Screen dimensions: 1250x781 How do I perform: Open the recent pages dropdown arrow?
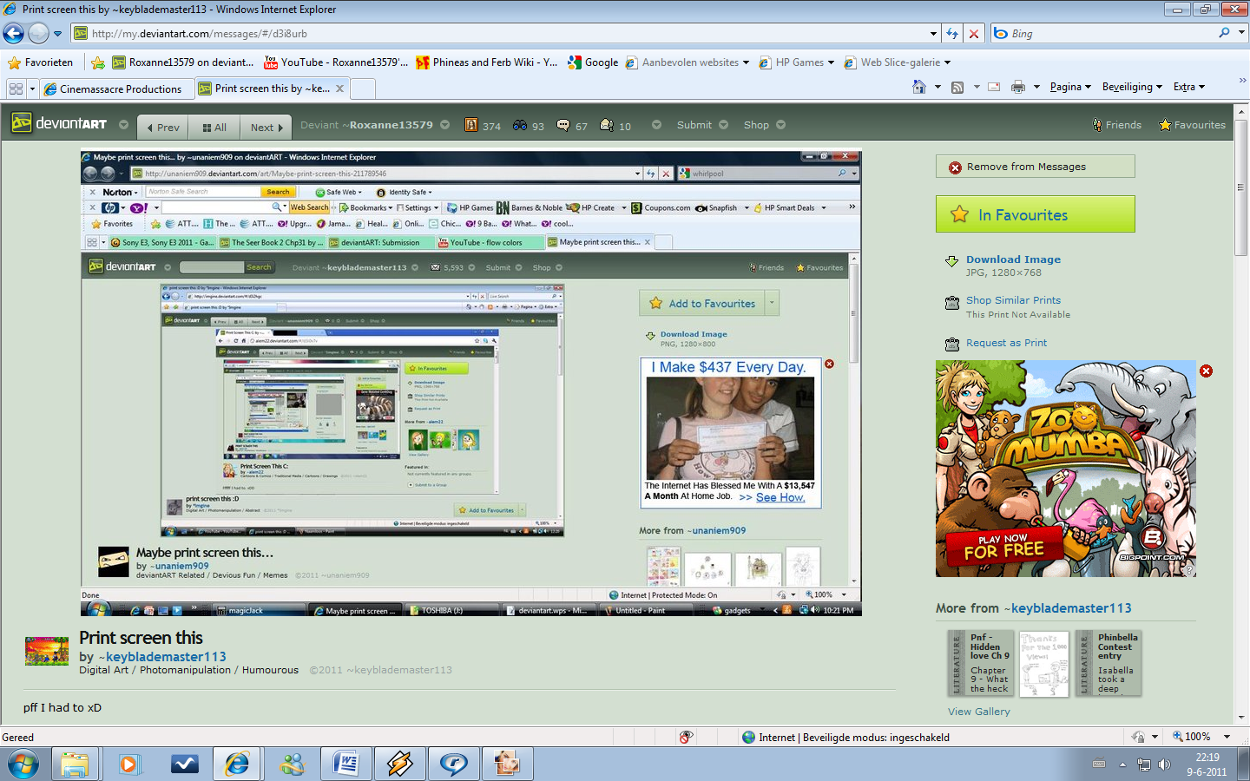click(57, 34)
